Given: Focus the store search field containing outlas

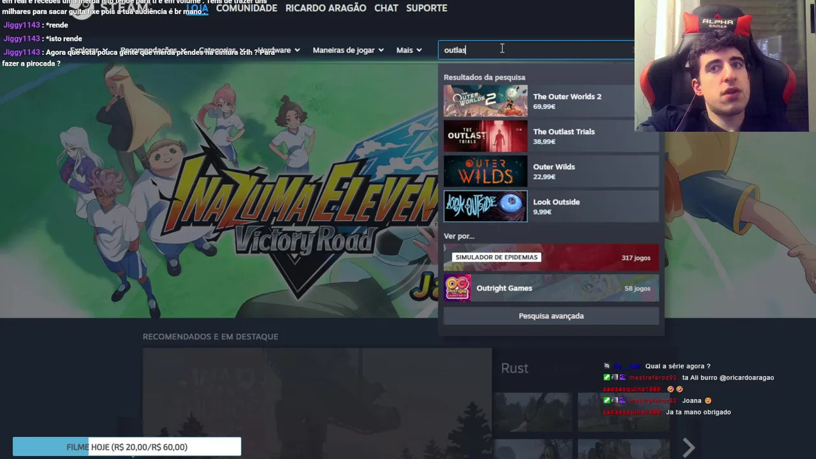Looking at the screenshot, I should (535, 50).
